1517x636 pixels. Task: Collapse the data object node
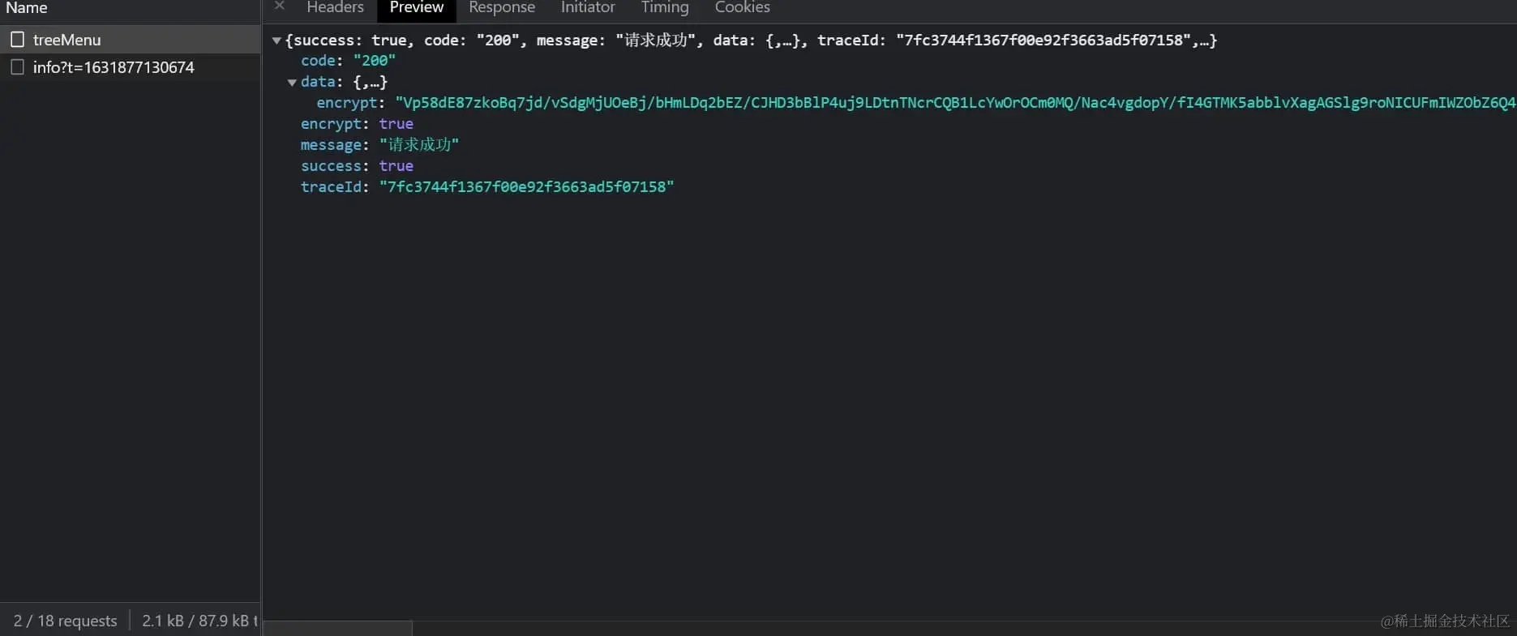pos(292,83)
